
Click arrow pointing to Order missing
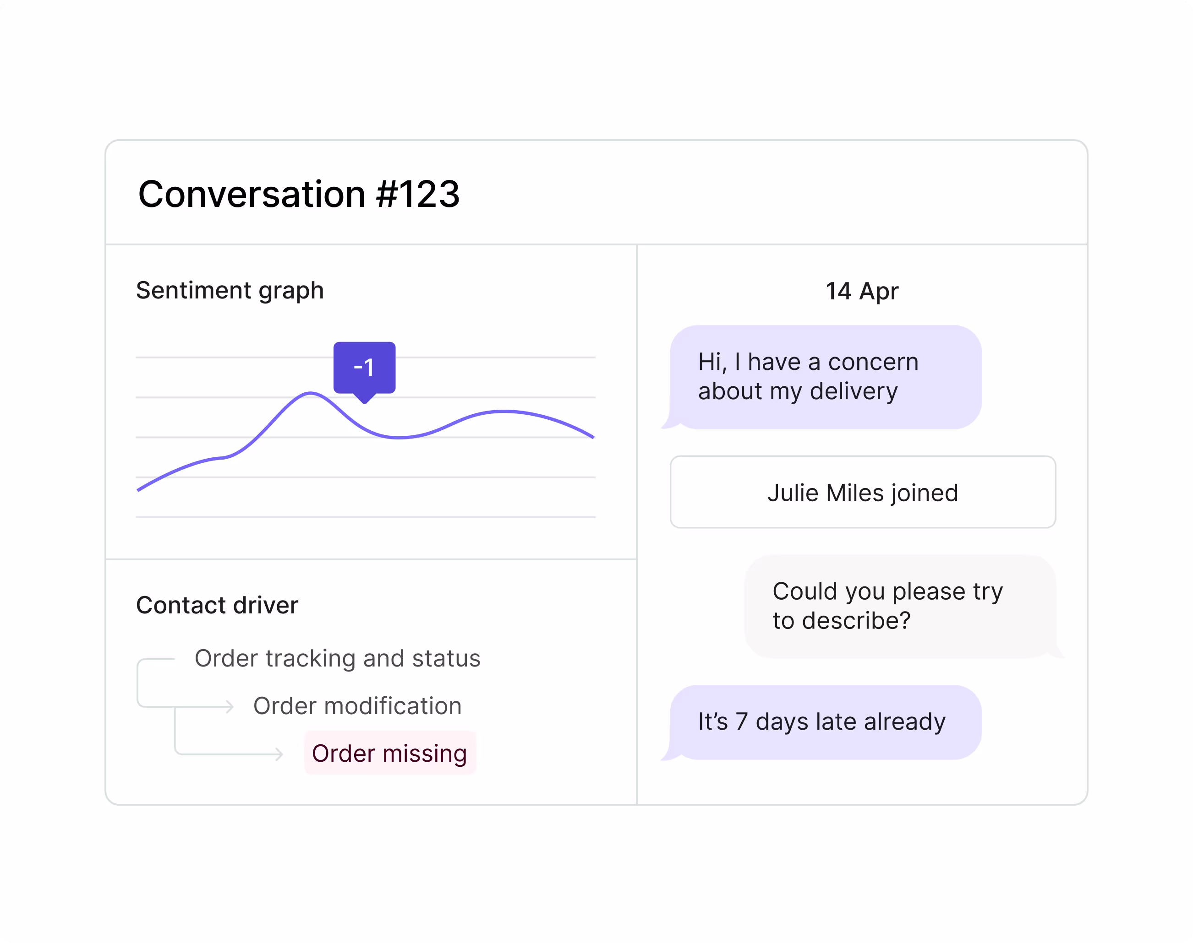[x=279, y=753]
